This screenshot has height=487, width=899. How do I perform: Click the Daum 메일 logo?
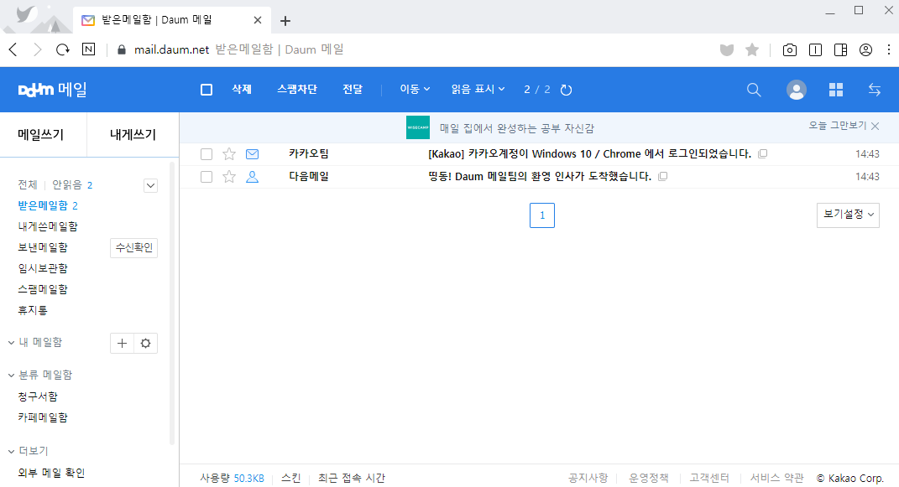52,90
